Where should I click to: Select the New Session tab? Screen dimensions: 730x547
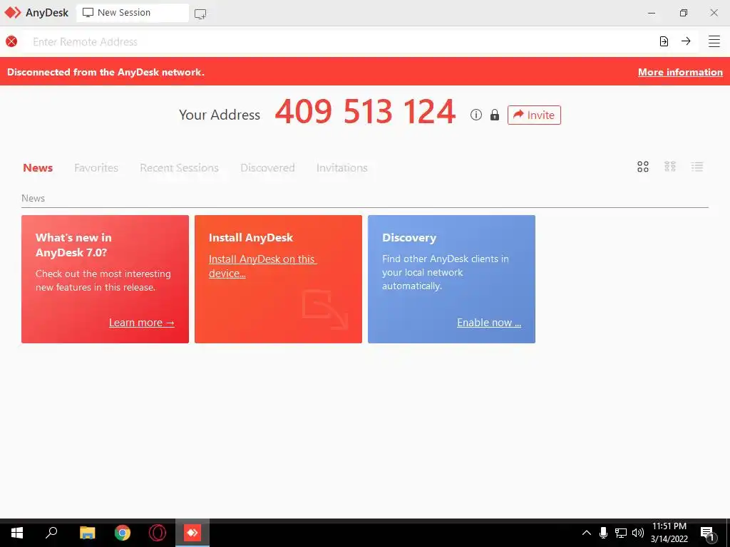point(132,13)
